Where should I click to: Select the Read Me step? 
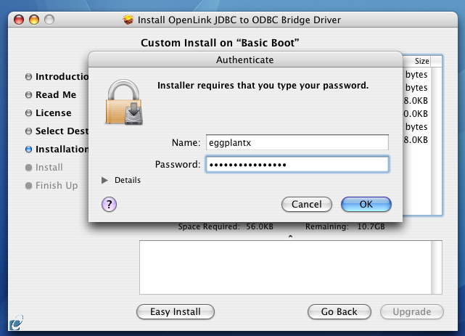coord(51,95)
